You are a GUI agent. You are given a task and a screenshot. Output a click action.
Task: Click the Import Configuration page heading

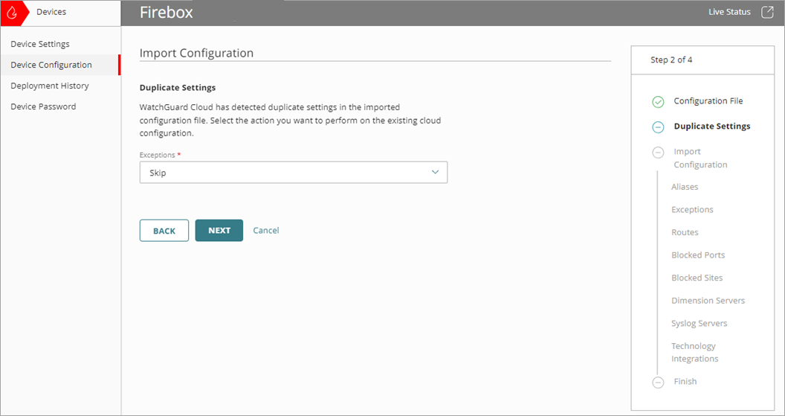click(x=196, y=53)
